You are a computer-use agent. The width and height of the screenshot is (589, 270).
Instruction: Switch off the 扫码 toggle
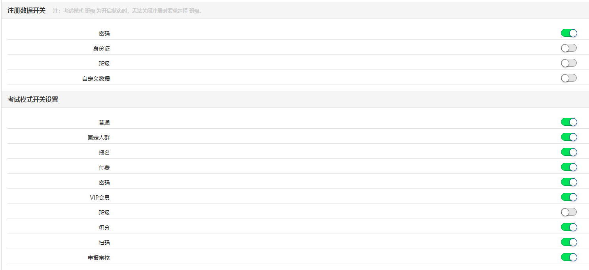(569, 242)
